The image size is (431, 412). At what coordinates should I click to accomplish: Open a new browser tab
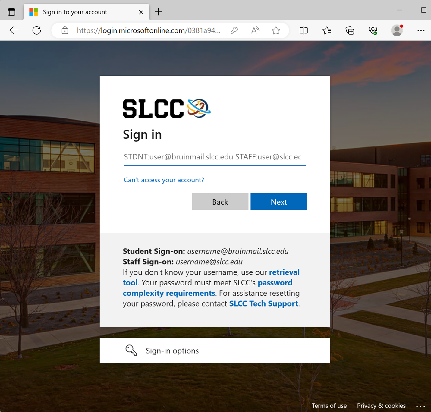[x=158, y=12]
